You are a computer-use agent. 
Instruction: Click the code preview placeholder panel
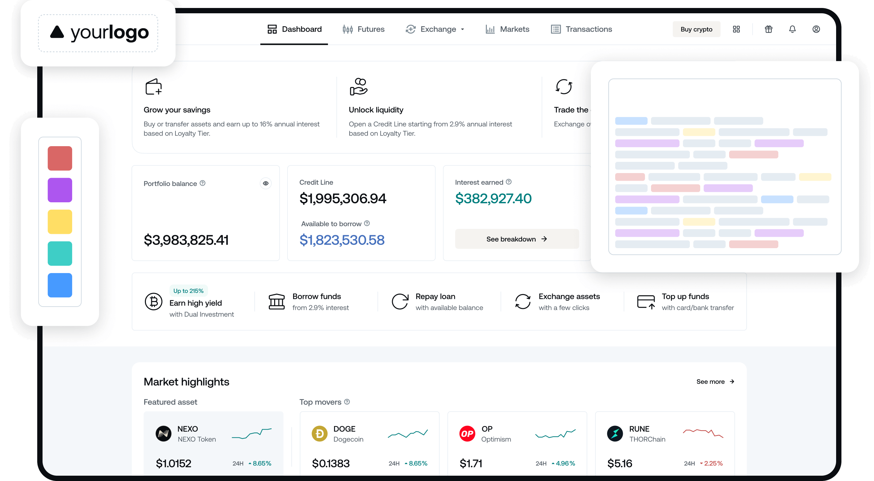tap(725, 166)
